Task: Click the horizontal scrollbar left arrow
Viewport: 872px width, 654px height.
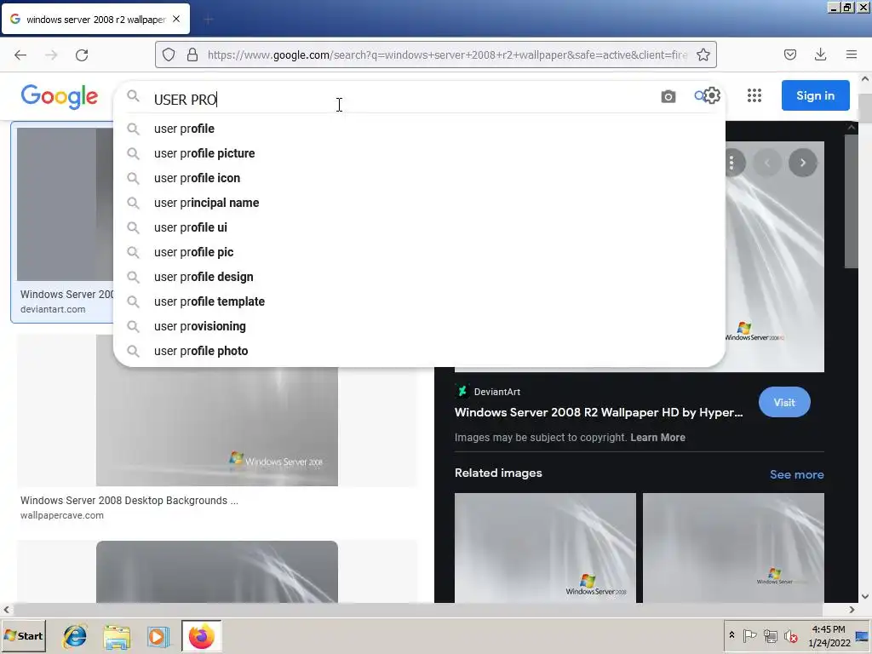Action: (x=6, y=610)
